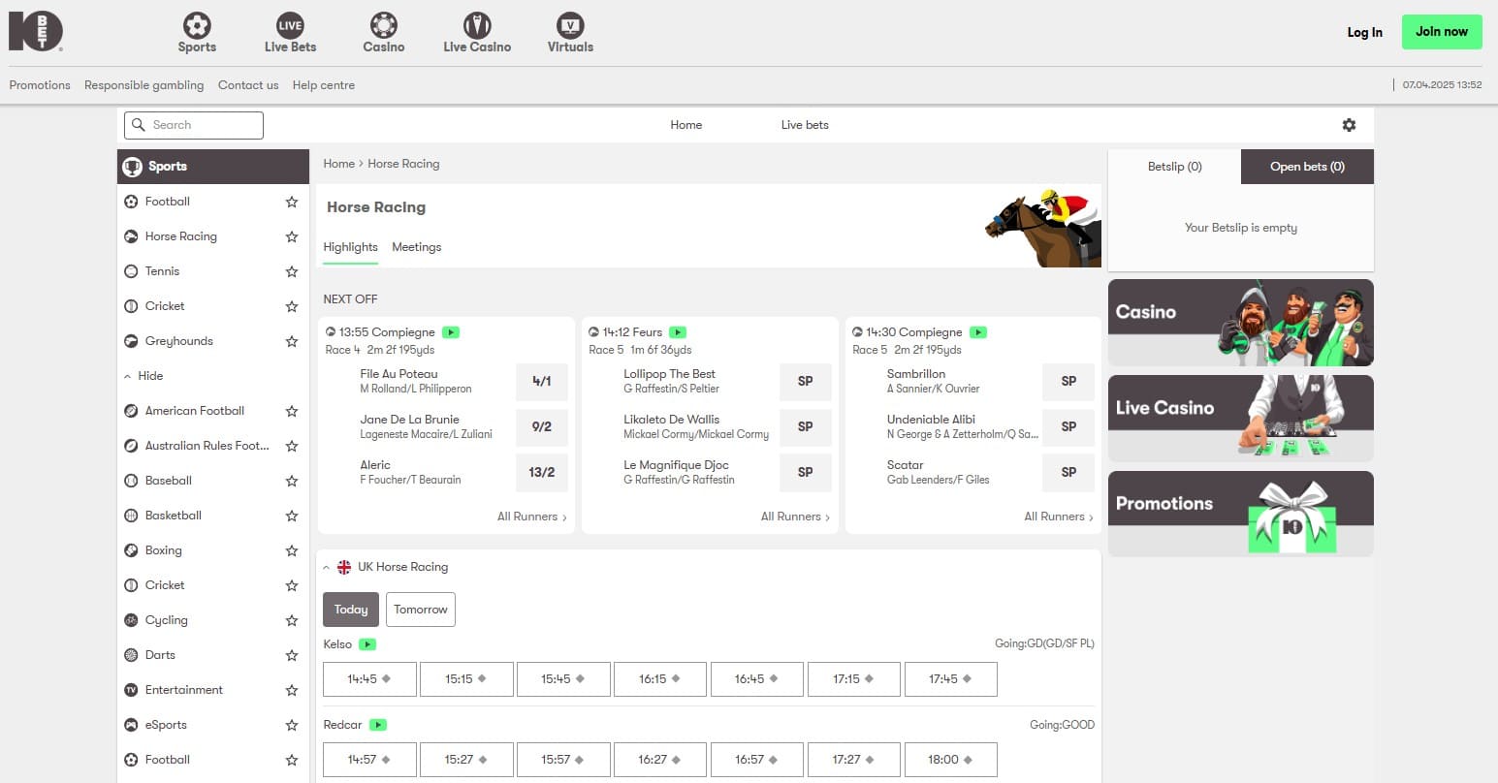Toggle the American Football favorite star
Screen dimensions: 1498x783
click(x=292, y=411)
